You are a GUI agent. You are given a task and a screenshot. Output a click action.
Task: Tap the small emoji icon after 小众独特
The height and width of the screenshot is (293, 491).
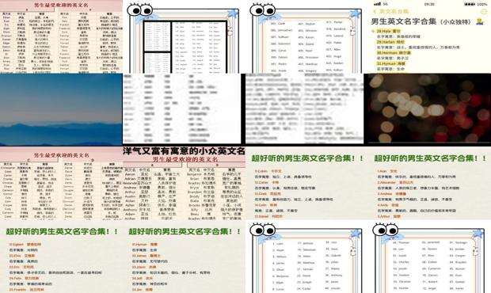tap(479, 21)
